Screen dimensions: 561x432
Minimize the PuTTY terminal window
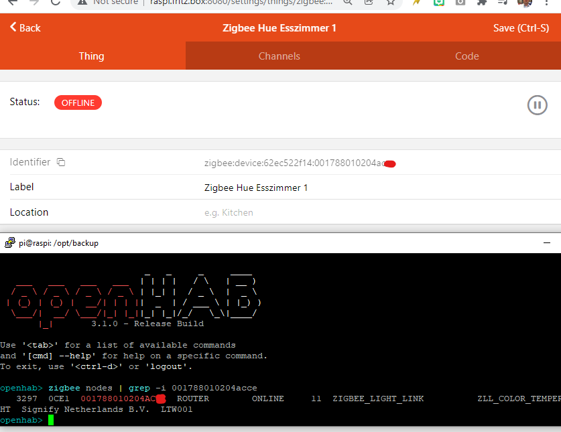coord(547,243)
